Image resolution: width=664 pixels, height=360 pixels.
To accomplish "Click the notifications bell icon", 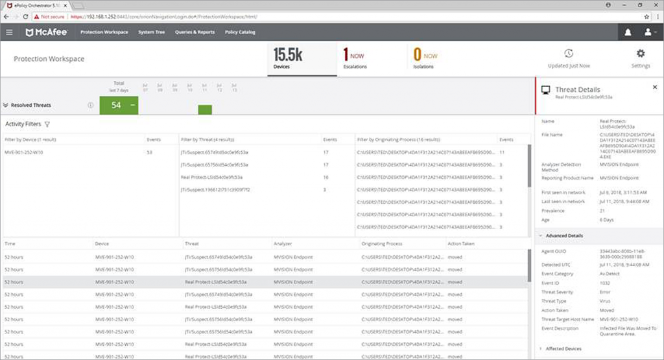I will pos(628,32).
